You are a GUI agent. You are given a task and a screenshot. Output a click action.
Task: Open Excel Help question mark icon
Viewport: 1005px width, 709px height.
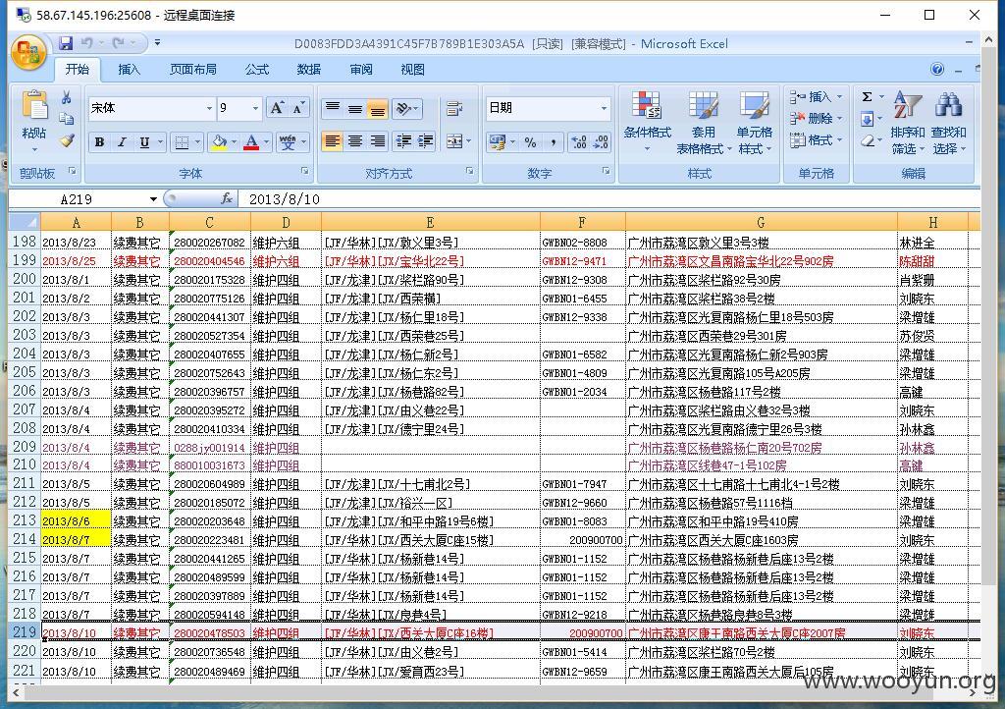click(x=937, y=70)
